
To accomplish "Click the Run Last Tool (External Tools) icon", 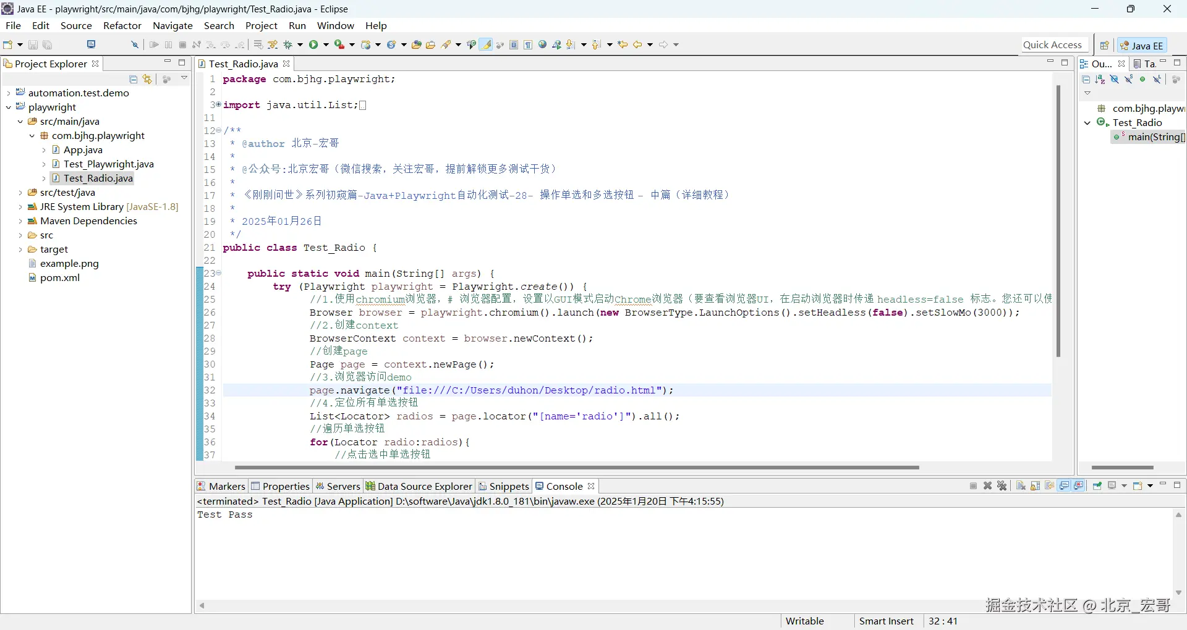I will (x=339, y=44).
